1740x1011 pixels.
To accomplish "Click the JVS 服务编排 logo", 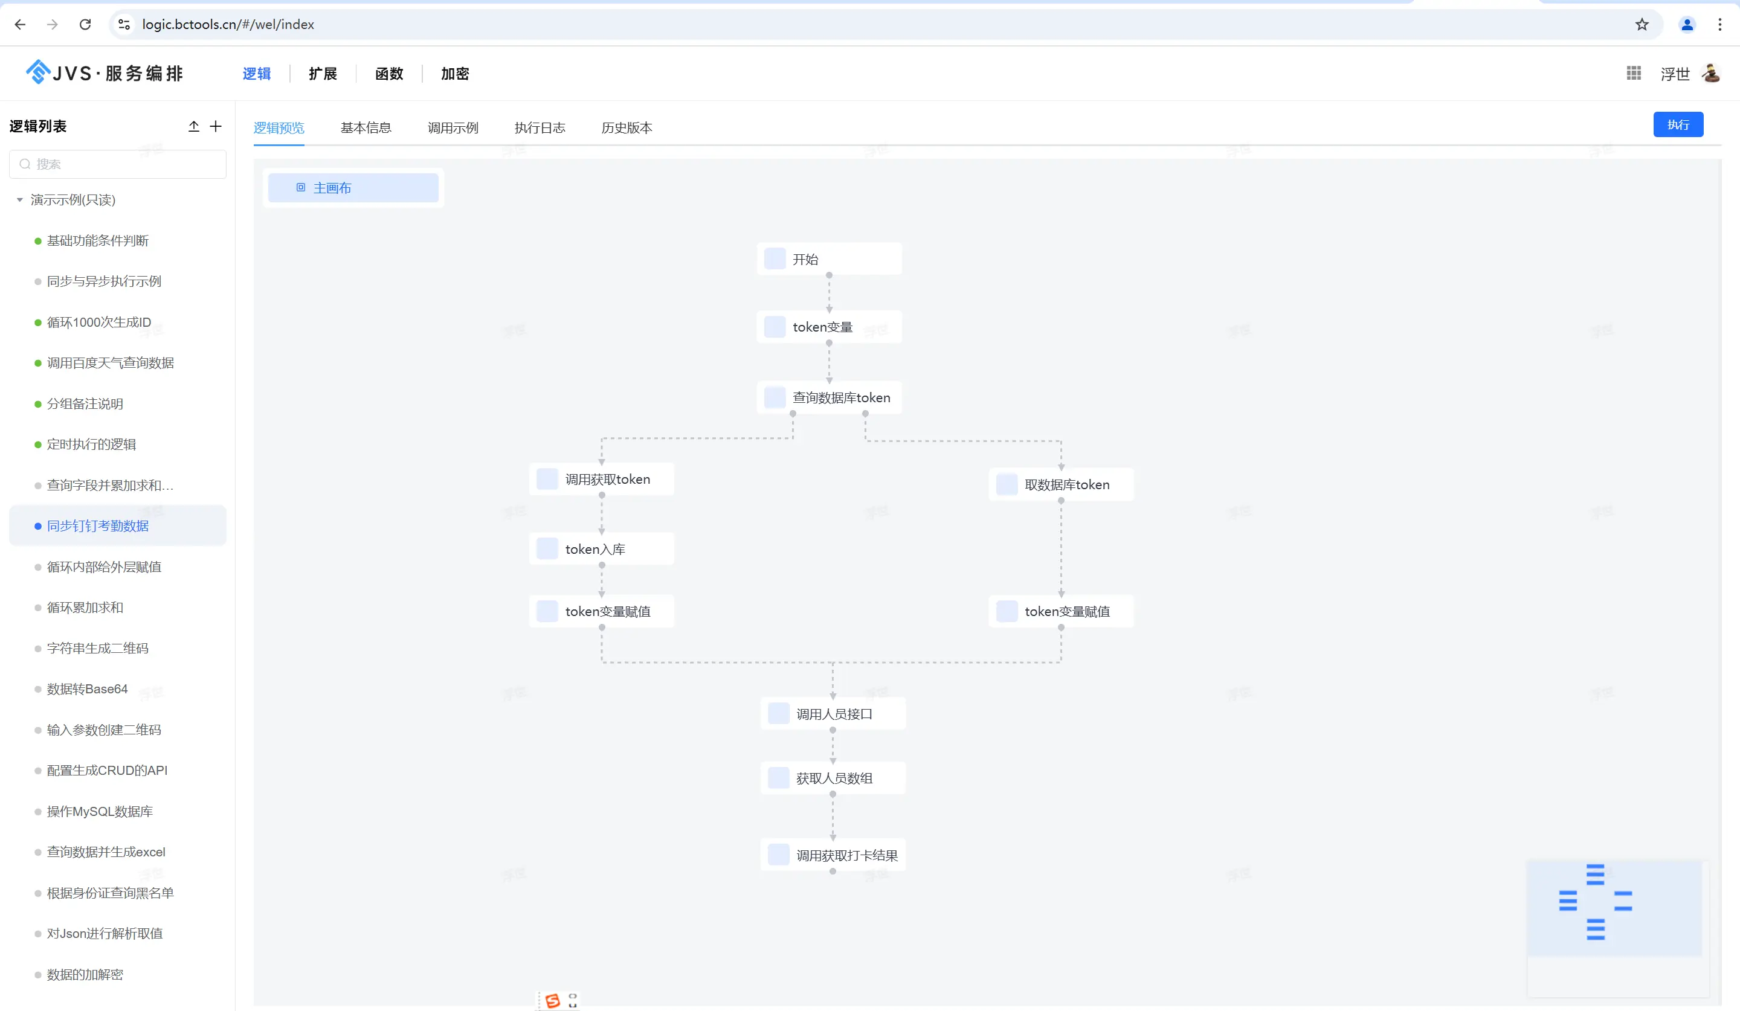I will pyautogui.click(x=105, y=72).
